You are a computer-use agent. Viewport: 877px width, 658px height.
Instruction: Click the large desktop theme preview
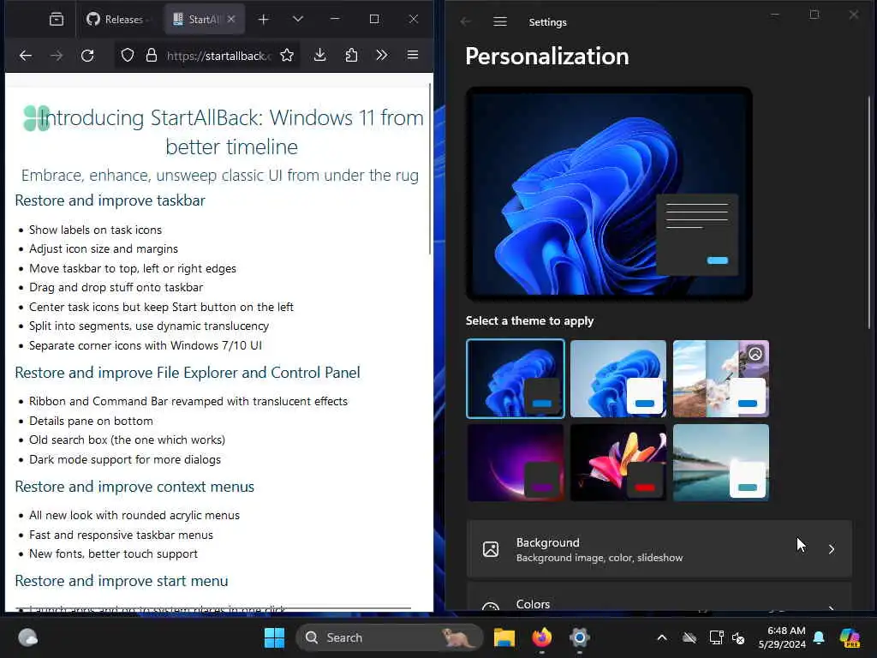coord(609,194)
